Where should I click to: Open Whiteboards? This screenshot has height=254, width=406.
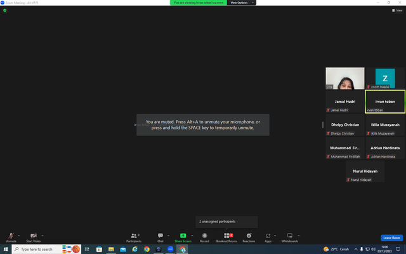[290, 237]
